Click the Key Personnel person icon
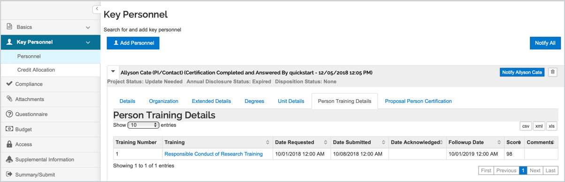 [x=9, y=42]
